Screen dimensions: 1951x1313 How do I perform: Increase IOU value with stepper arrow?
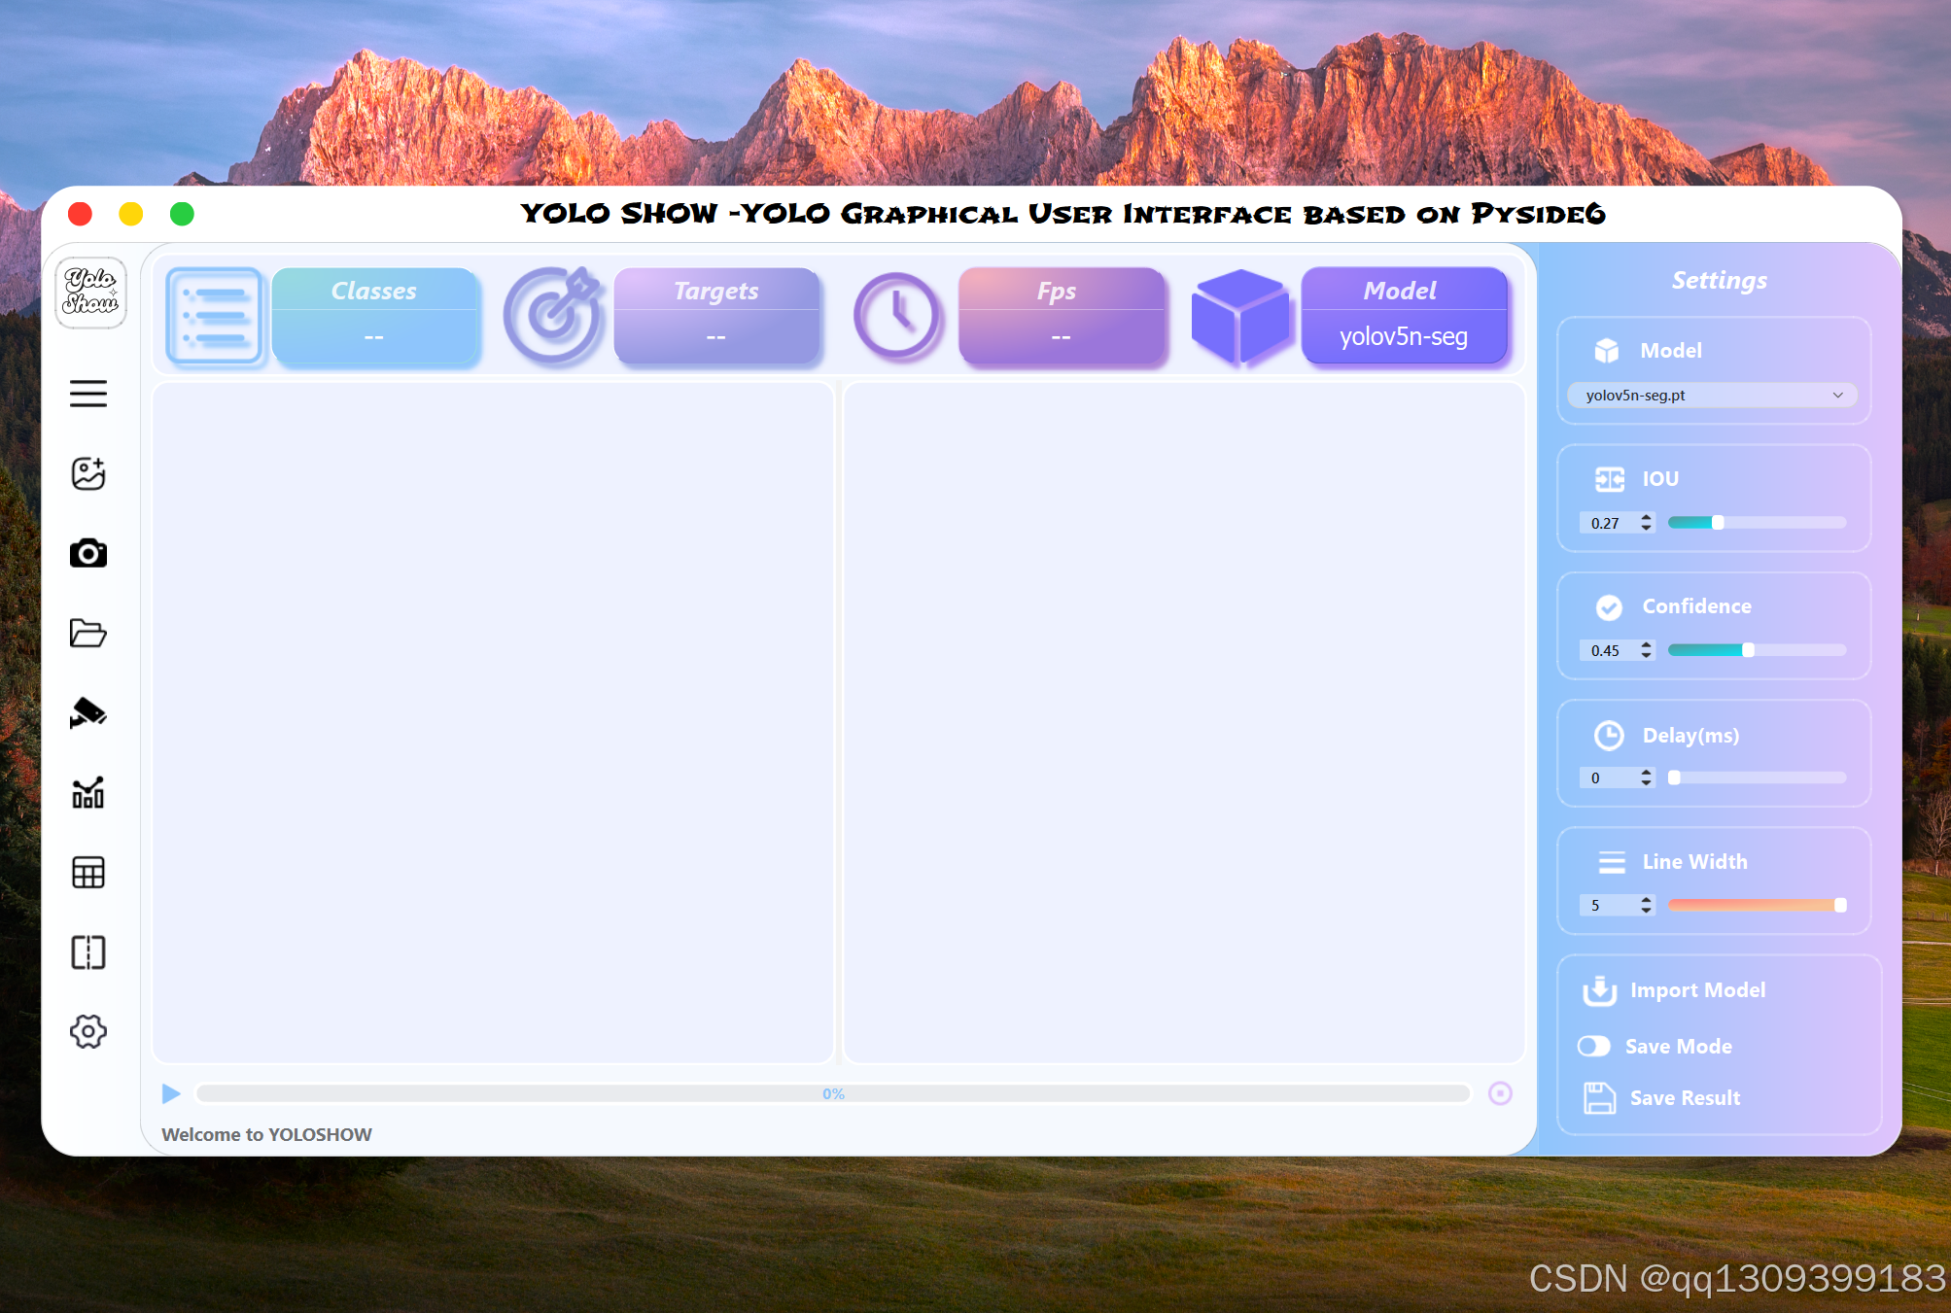tap(1646, 517)
